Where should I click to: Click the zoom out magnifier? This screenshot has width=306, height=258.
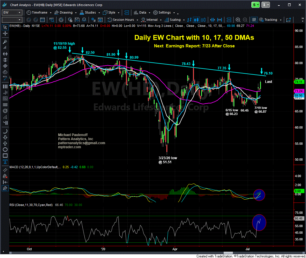245,20
